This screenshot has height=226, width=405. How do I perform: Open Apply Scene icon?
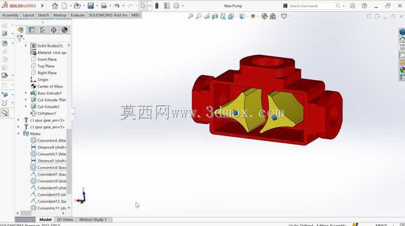(x=273, y=17)
